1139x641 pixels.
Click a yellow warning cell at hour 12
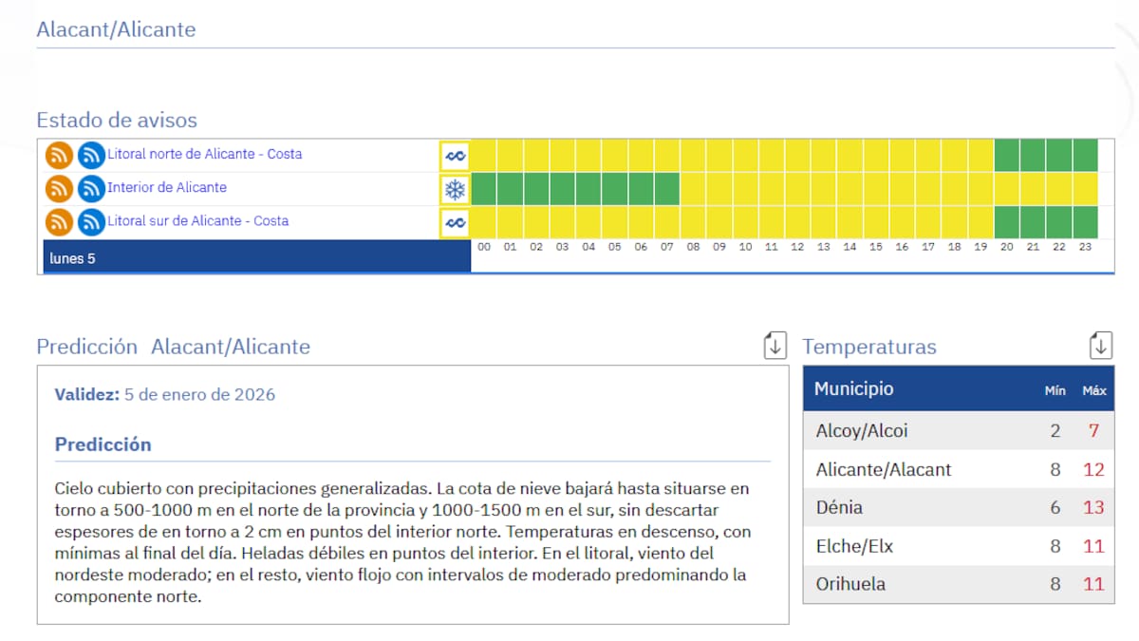point(798,155)
